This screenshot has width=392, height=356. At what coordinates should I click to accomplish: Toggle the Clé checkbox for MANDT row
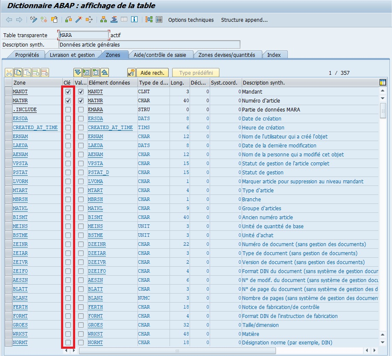point(68,92)
